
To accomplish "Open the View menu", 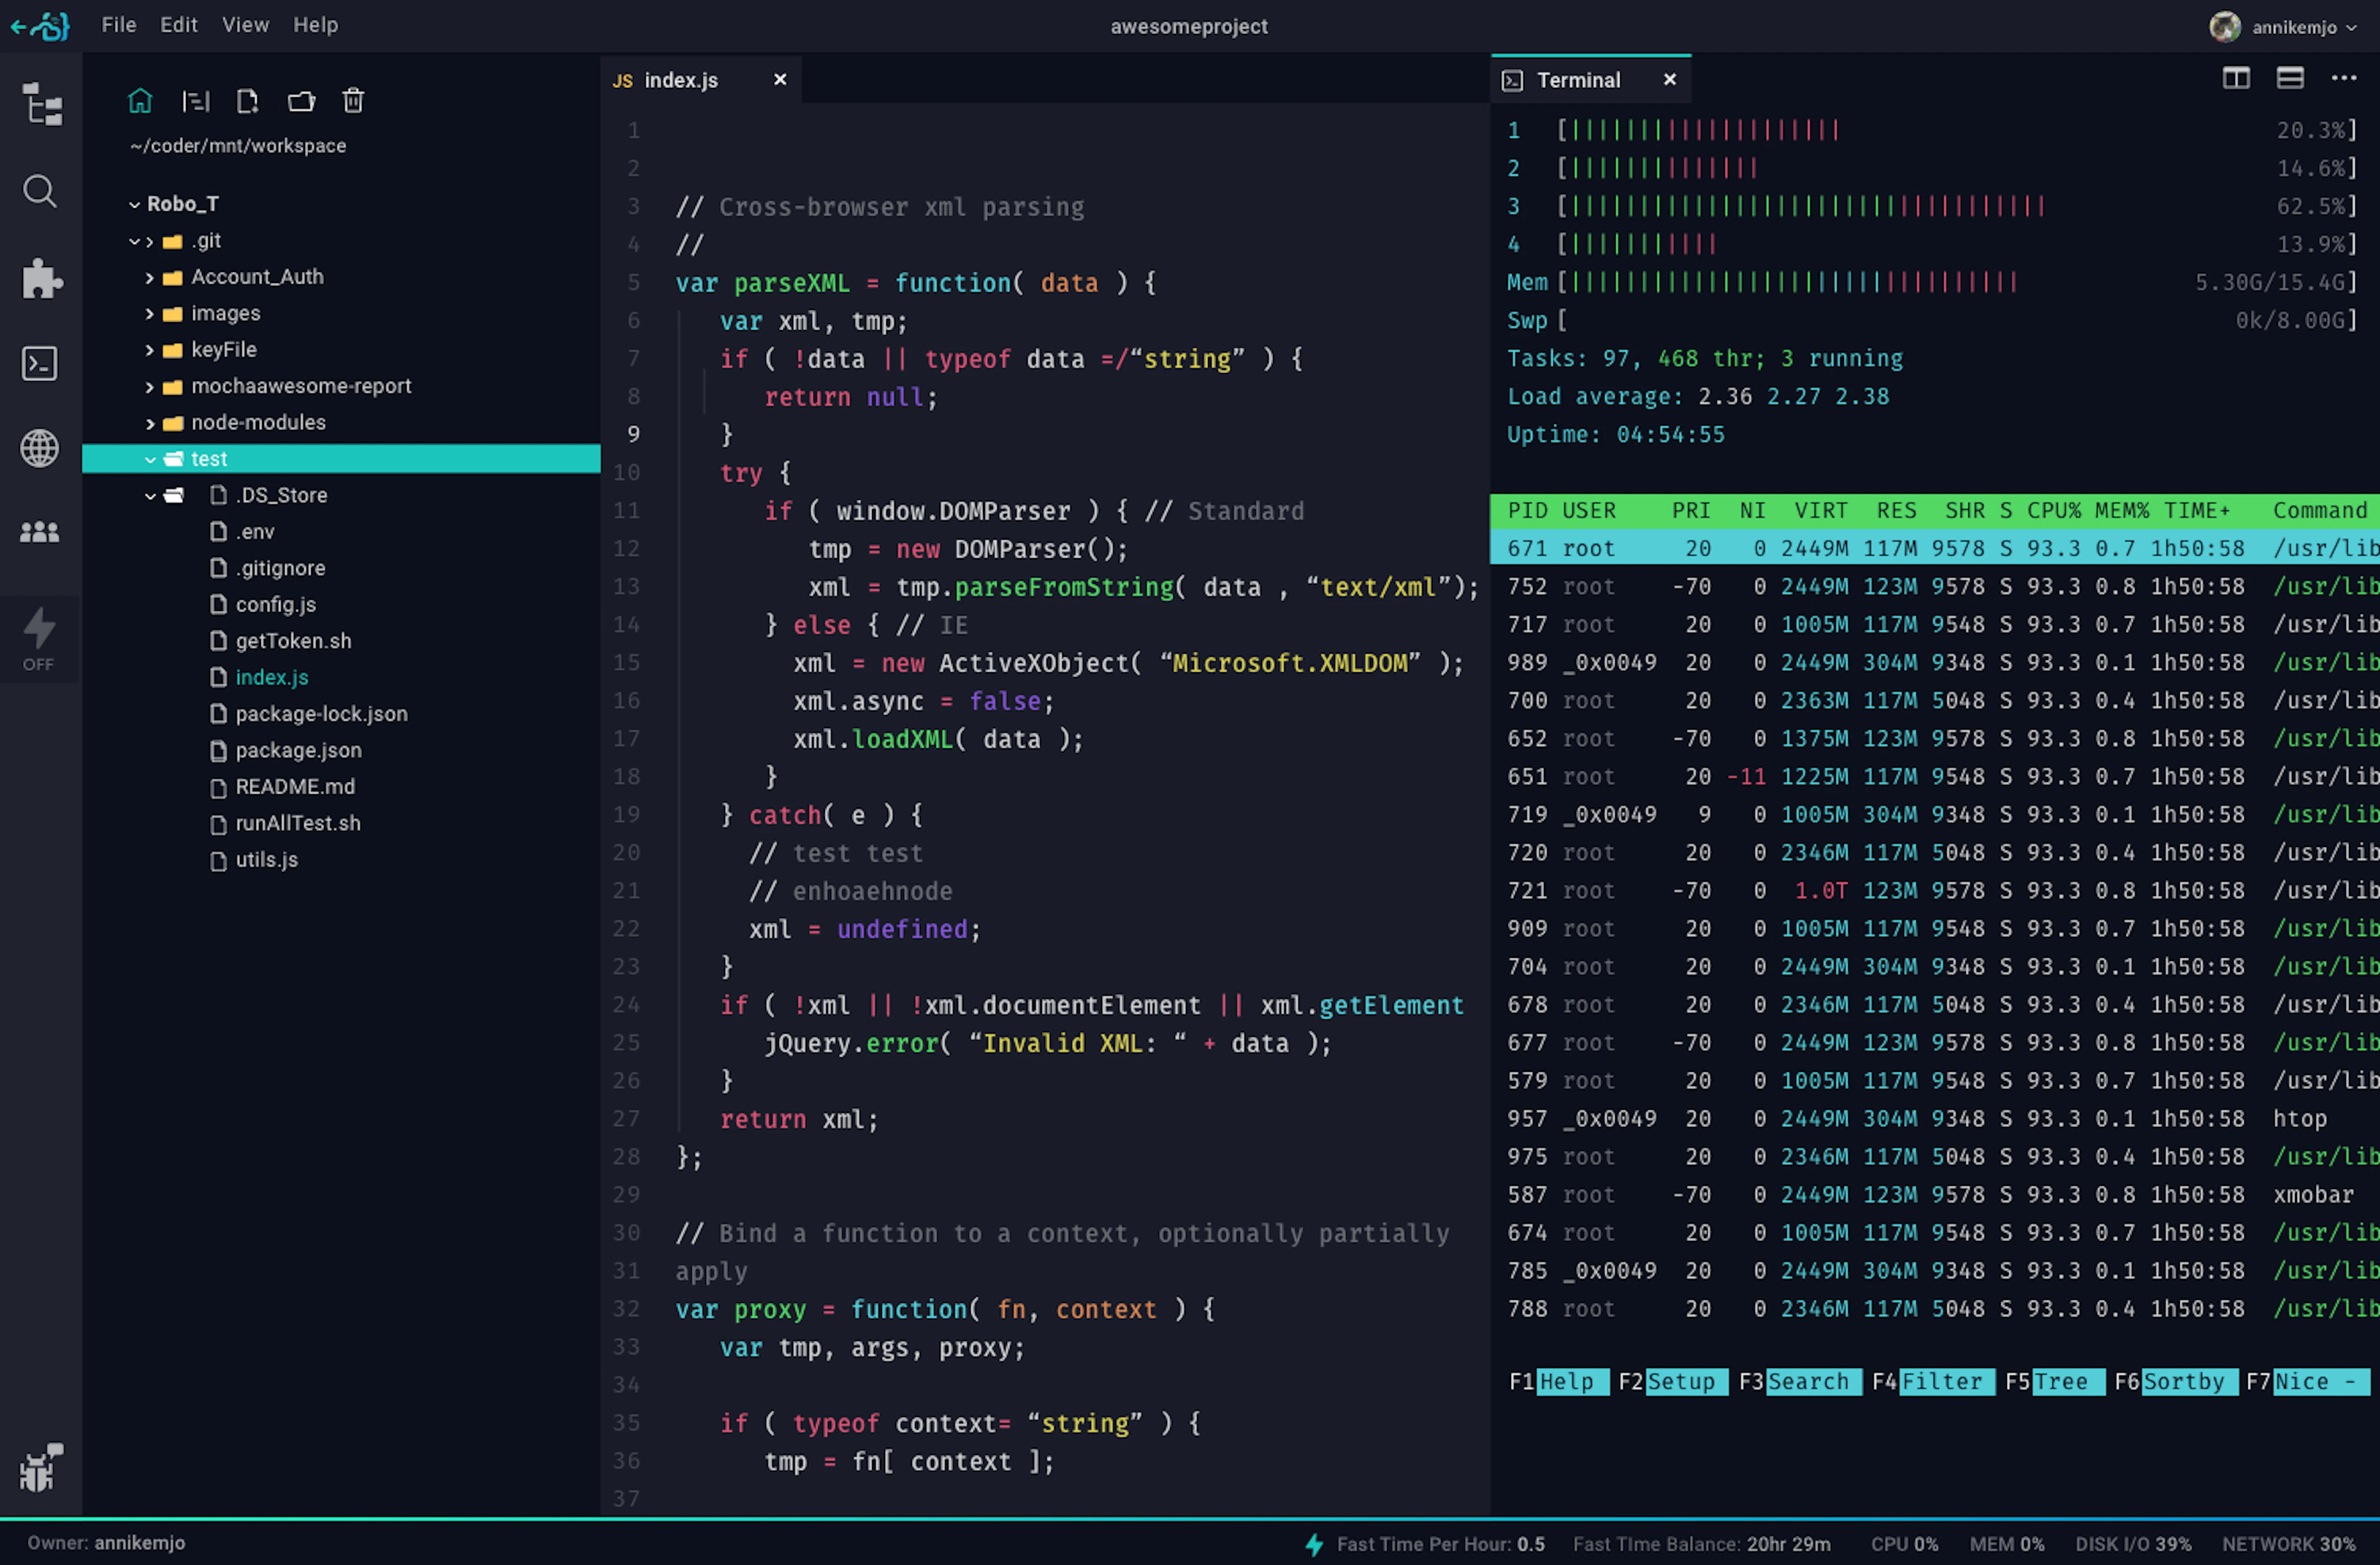I will (x=245, y=25).
